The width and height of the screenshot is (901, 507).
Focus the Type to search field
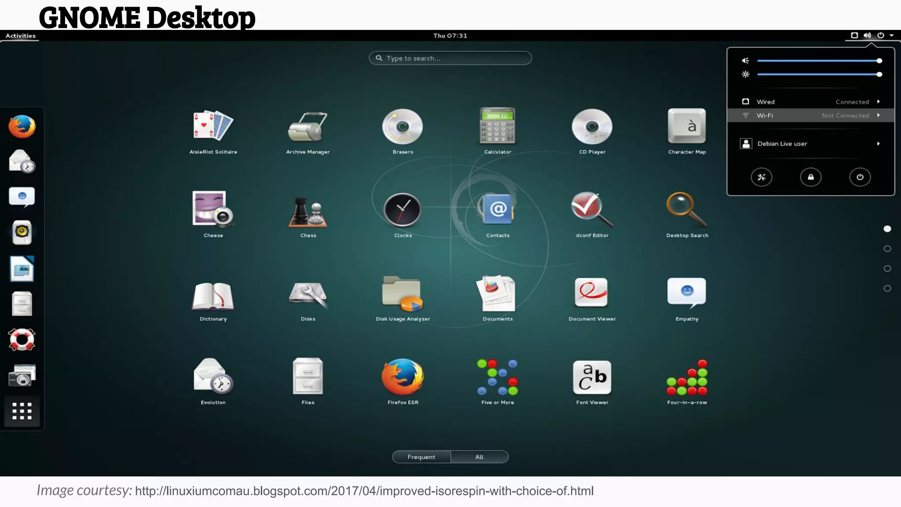[450, 58]
